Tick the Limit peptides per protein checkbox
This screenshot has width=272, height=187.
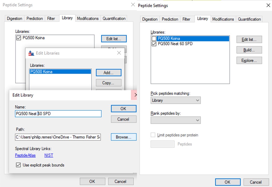point(153,135)
